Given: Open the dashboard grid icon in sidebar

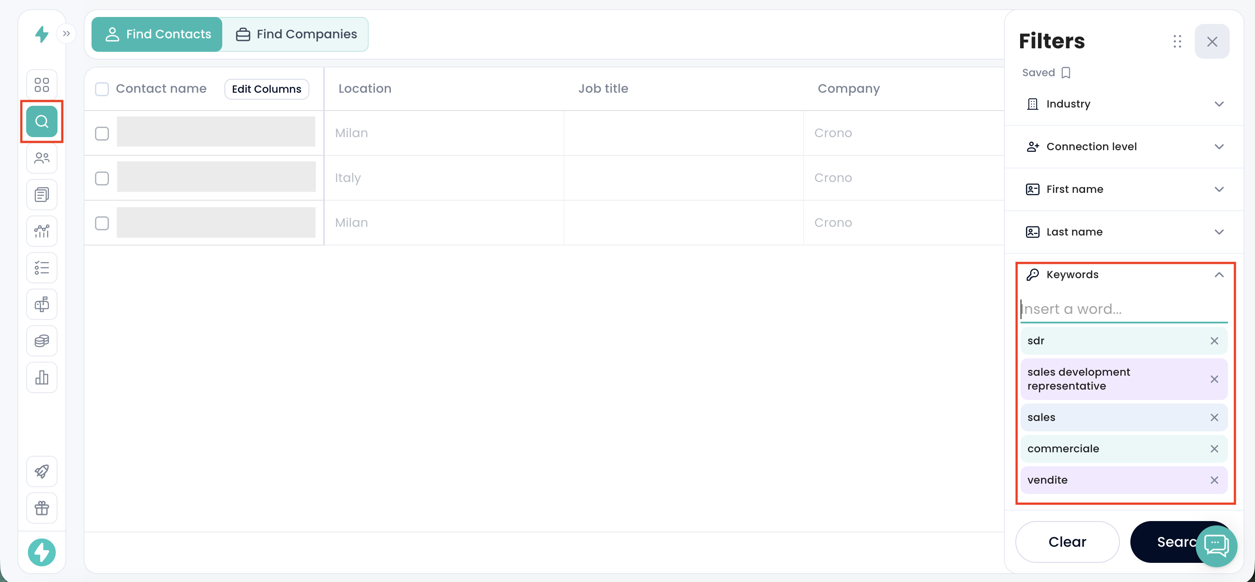Looking at the screenshot, I should pyautogui.click(x=42, y=85).
